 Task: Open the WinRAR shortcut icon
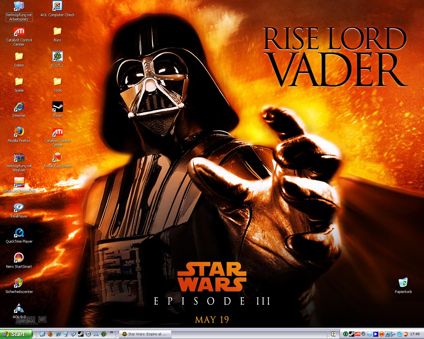(x=19, y=158)
